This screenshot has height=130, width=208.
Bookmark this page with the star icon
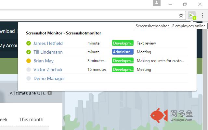tap(181, 15)
